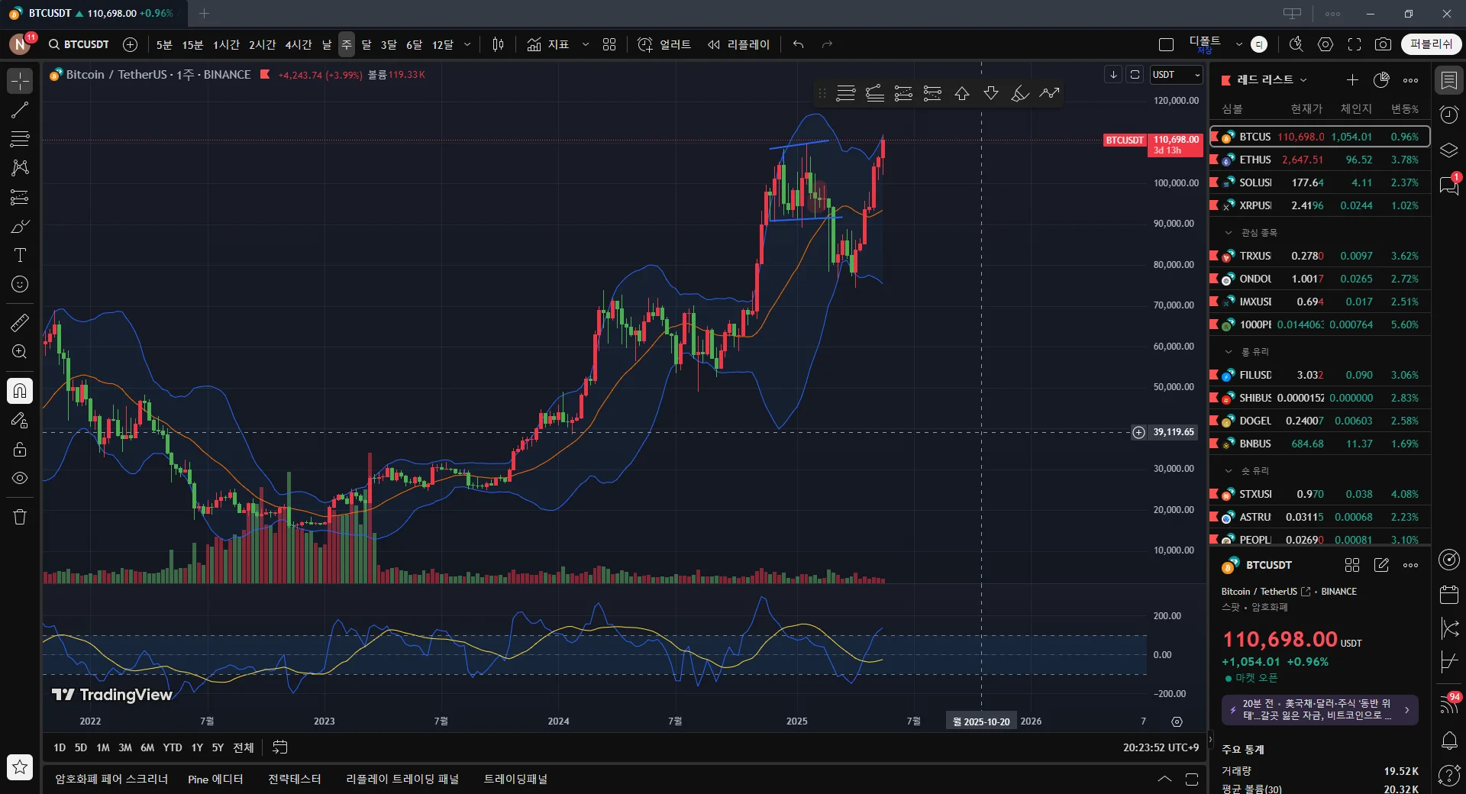Open the notifications bell panel

click(1448, 740)
